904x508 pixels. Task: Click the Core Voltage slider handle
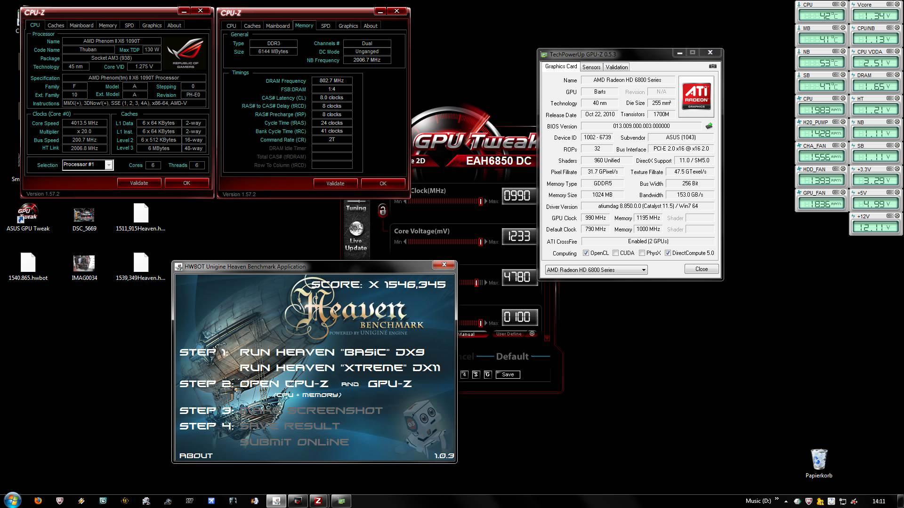click(481, 242)
